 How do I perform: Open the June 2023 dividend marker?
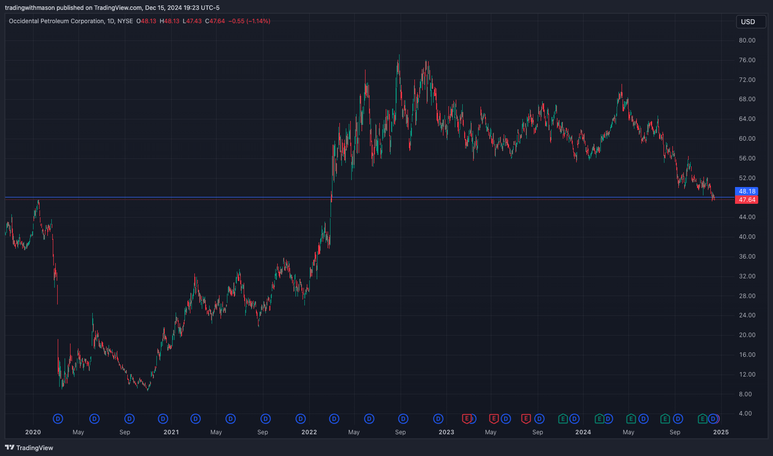506,419
